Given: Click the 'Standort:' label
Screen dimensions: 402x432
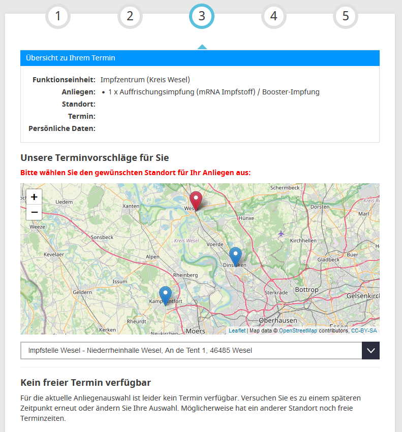Looking at the screenshot, I should pyautogui.click(x=79, y=104).
